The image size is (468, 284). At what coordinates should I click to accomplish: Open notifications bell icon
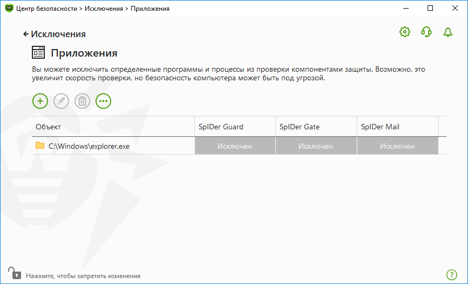(x=447, y=32)
